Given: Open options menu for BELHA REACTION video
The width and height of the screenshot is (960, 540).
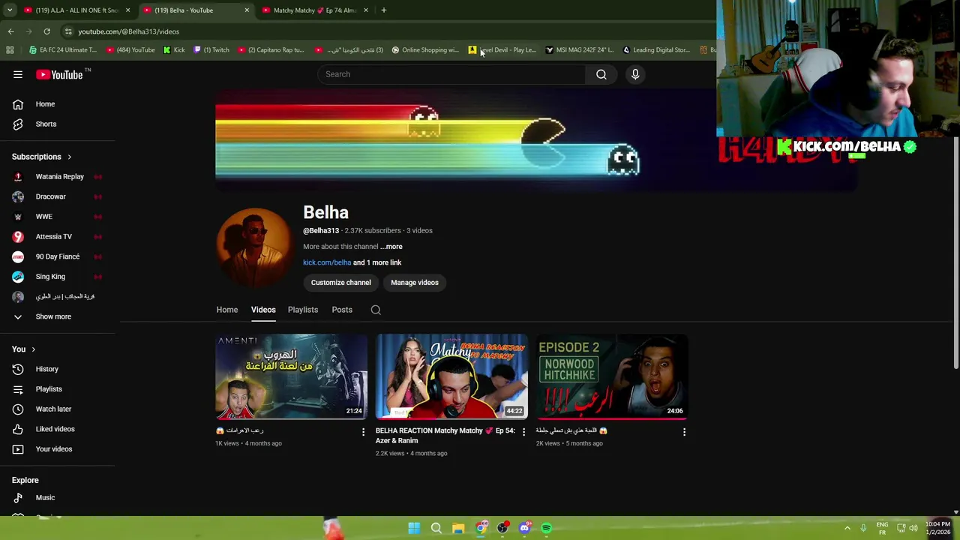Looking at the screenshot, I should coord(523,432).
